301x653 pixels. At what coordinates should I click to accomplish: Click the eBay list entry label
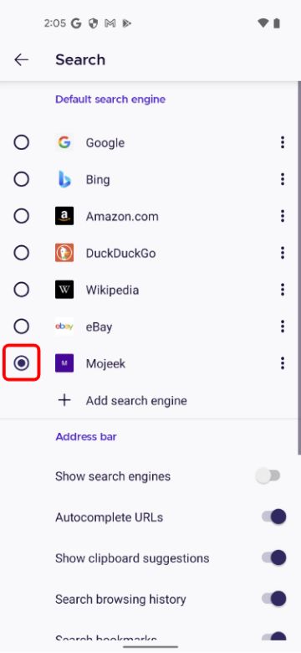pyautogui.click(x=99, y=326)
